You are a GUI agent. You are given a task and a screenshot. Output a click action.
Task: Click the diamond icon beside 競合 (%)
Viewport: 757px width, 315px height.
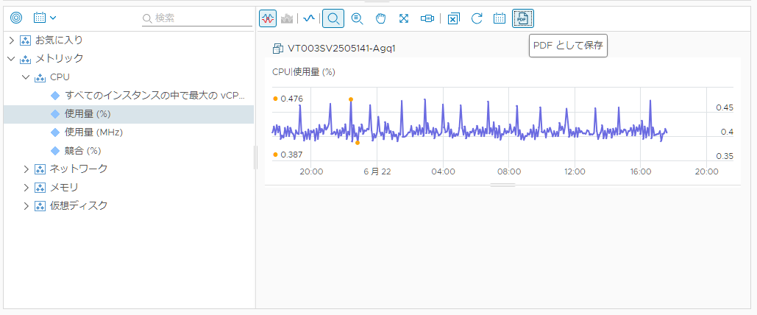55,150
